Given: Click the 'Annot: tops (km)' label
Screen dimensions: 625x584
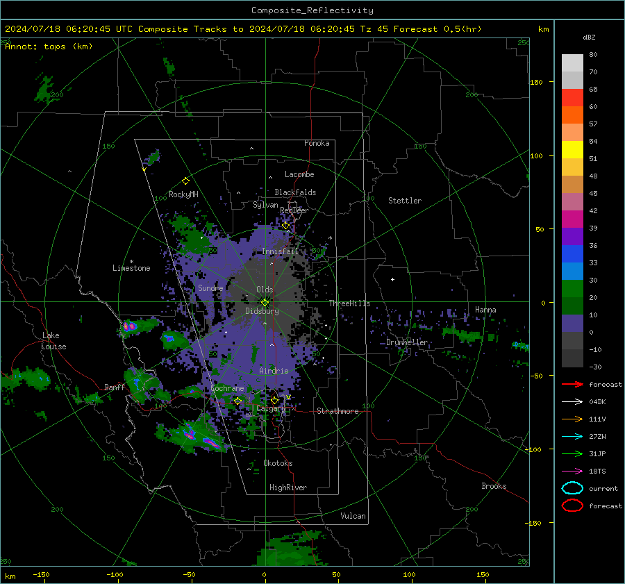Looking at the screenshot, I should [x=49, y=47].
